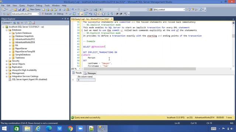
Task: Click the Connect Object Explorer icon
Action: 15,23
